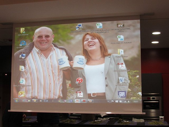Open the OutlookConnector.exe desktop file
The height and width of the screenshot is (127, 169).
tap(79, 27)
